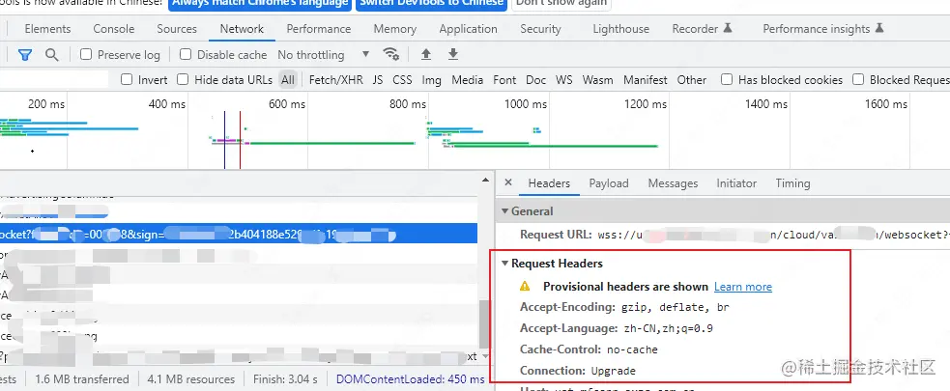Click Always match Chrome's language button
The width and height of the screenshot is (950, 391).
point(260,3)
